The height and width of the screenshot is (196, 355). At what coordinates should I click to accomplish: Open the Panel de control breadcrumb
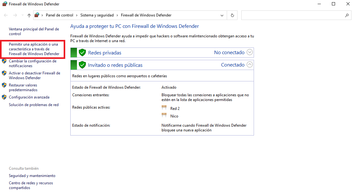59,15
